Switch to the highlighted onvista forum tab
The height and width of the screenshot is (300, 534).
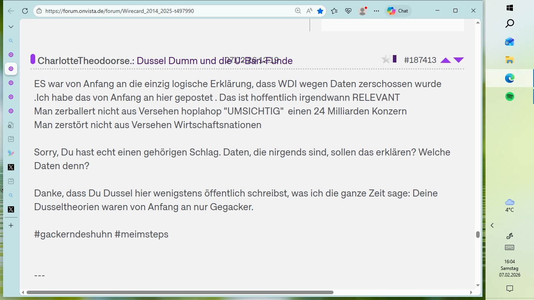pyautogui.click(x=11, y=69)
